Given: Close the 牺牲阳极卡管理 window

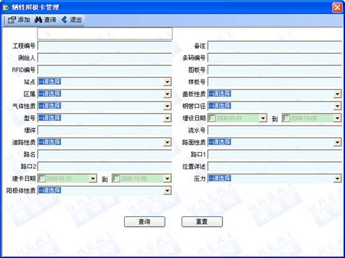Looking at the screenshot, I should [337, 7].
